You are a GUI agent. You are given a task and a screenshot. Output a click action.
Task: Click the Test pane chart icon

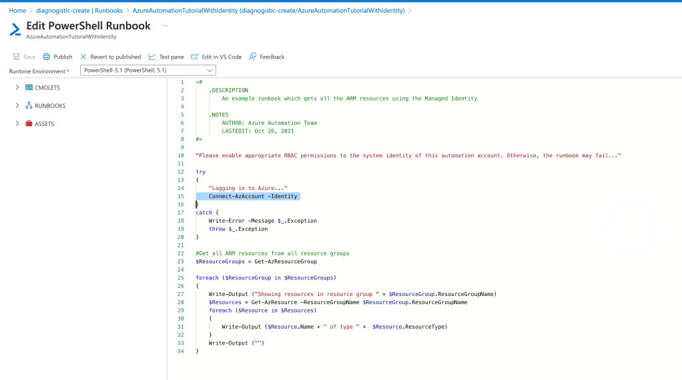pyautogui.click(x=151, y=57)
